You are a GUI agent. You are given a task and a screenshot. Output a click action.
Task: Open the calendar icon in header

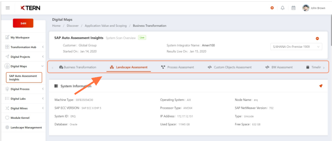[x=294, y=8]
